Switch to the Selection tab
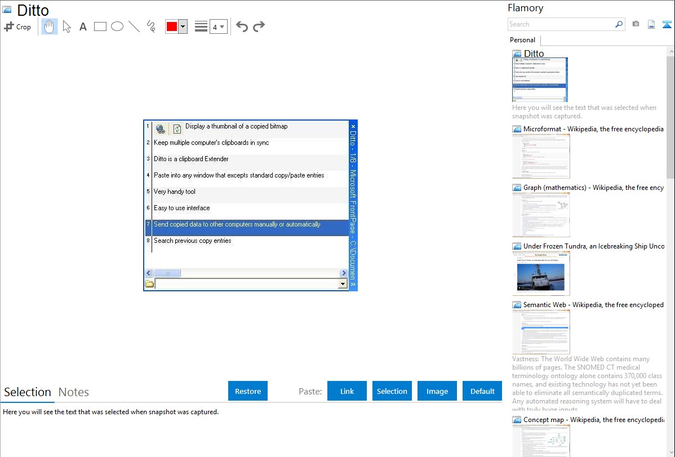This screenshot has width=675, height=457. [28, 392]
